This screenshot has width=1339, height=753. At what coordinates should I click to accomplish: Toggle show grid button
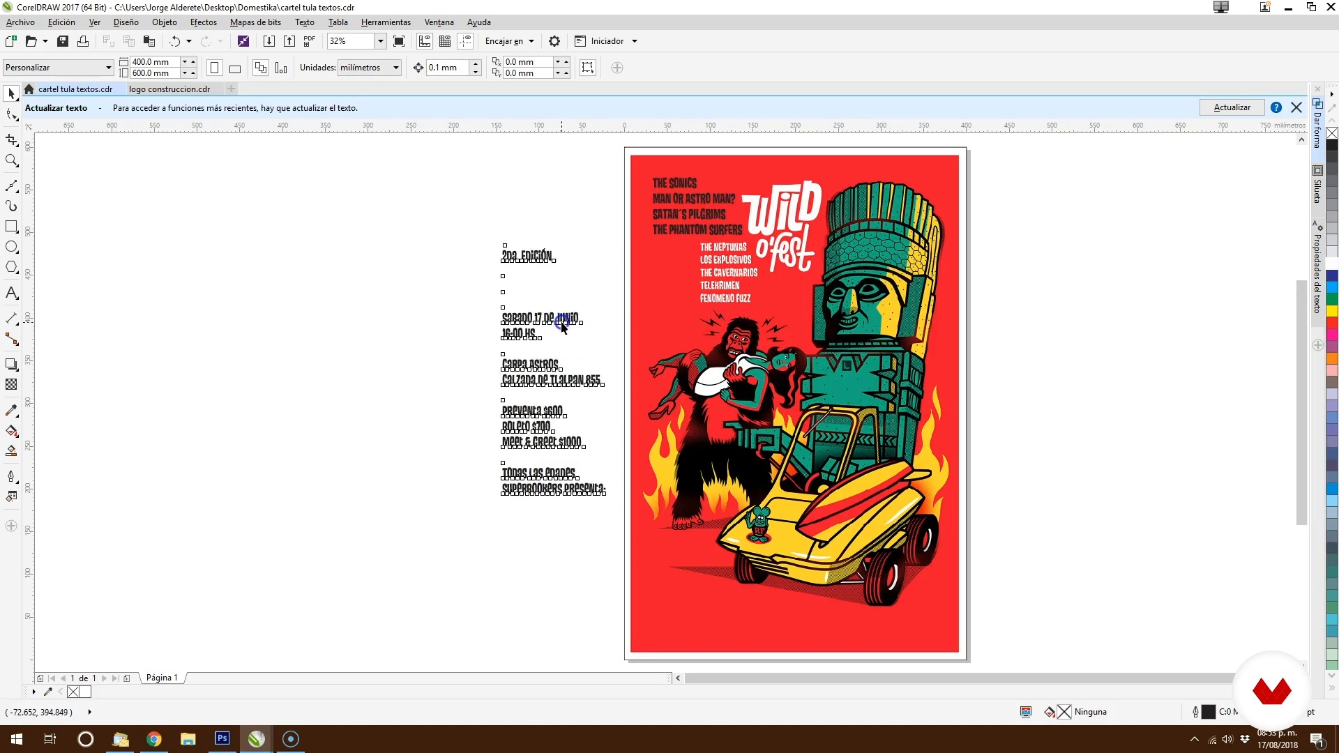point(445,41)
